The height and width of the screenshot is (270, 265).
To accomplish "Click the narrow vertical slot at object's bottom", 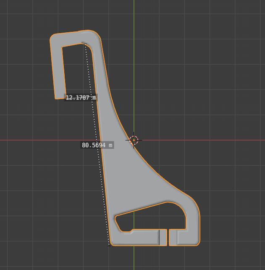I will click(168, 237).
